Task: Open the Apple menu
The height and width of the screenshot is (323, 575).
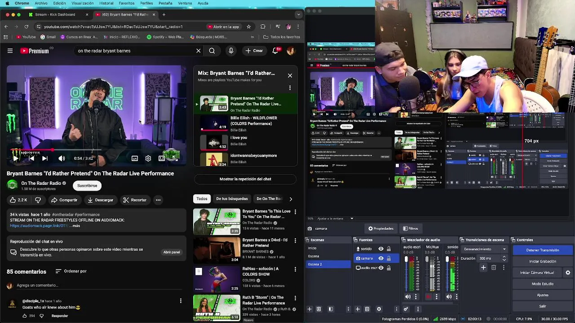Action: coord(7,3)
